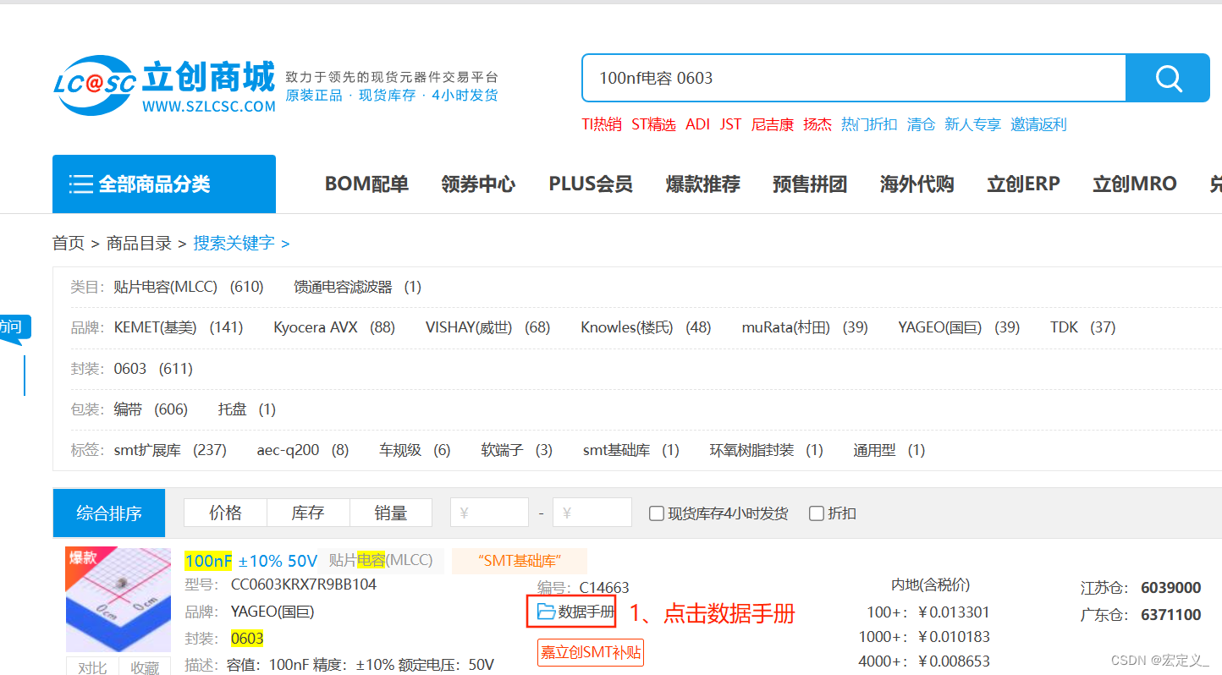Open the ADI hot keyword link

(697, 124)
